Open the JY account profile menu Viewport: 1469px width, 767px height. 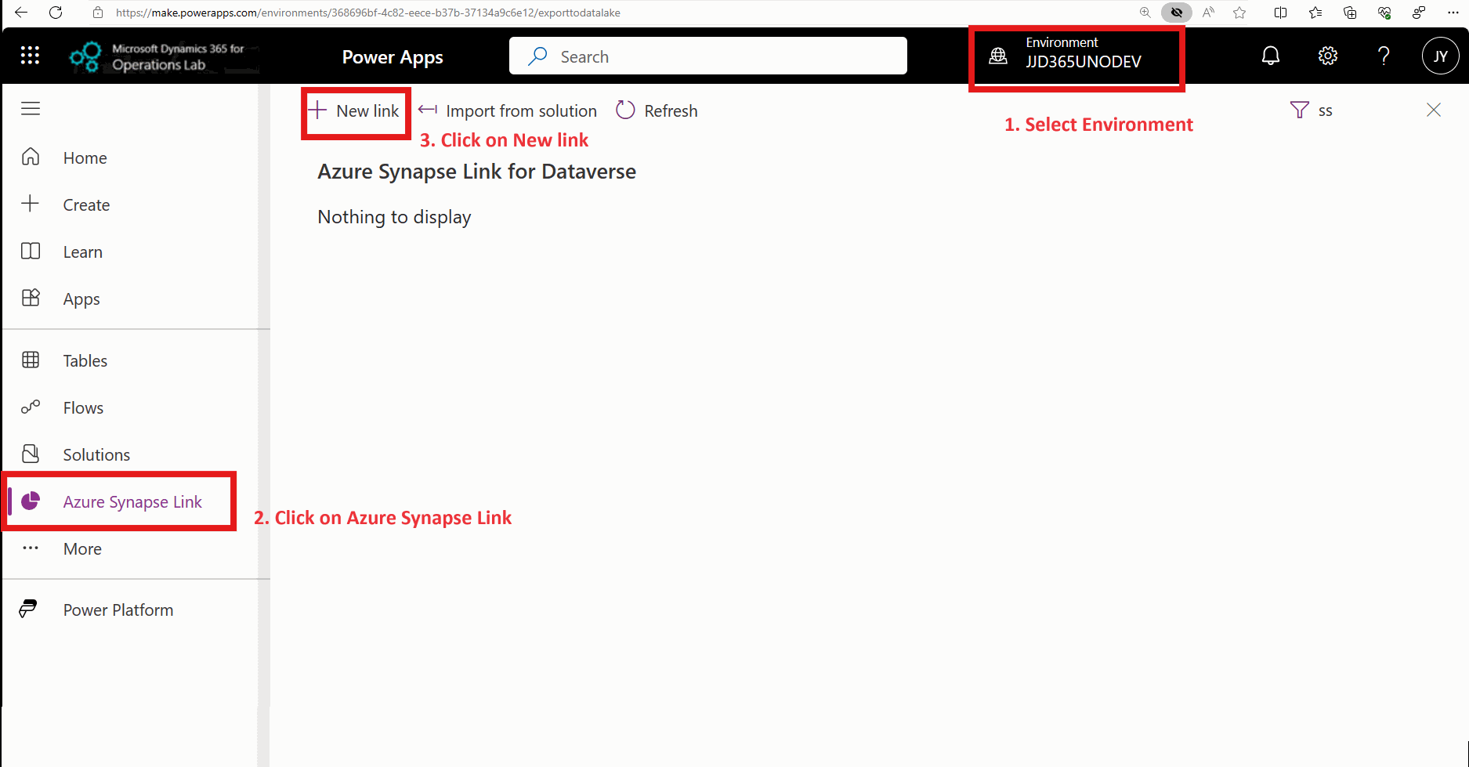tap(1441, 56)
